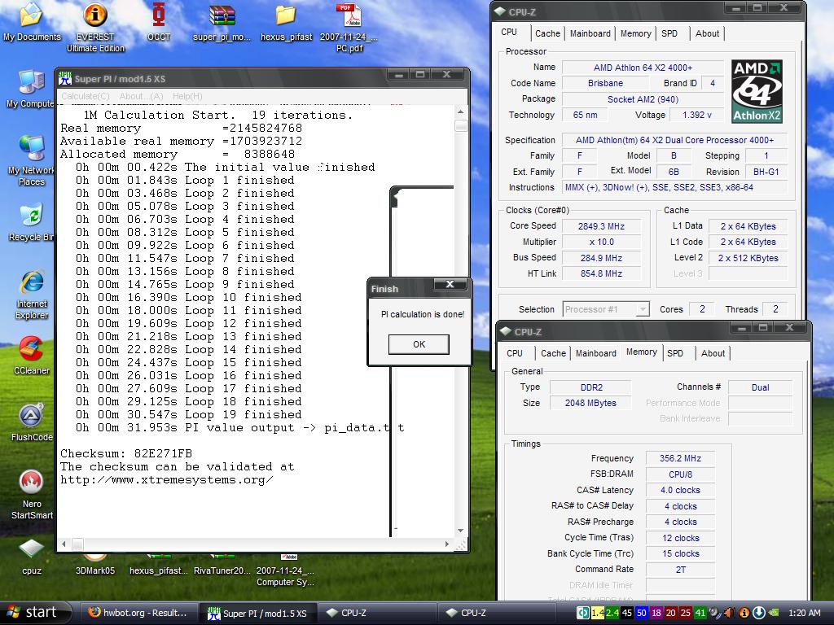Viewport: 834px width, 625px height.
Task: Click Super PI horizontal scrollbar left arrow
Action: click(64, 544)
